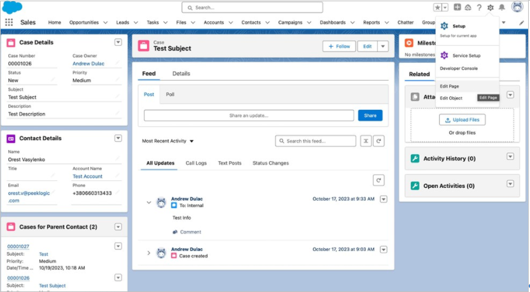Click the 'Share an update' input field
This screenshot has height=292, width=530.
249,116
